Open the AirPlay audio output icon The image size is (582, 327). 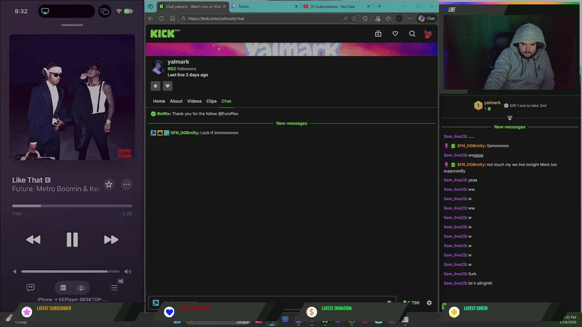(81, 287)
